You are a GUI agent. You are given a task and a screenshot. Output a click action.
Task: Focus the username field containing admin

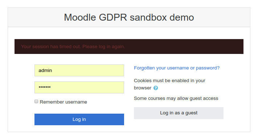tap(79, 71)
